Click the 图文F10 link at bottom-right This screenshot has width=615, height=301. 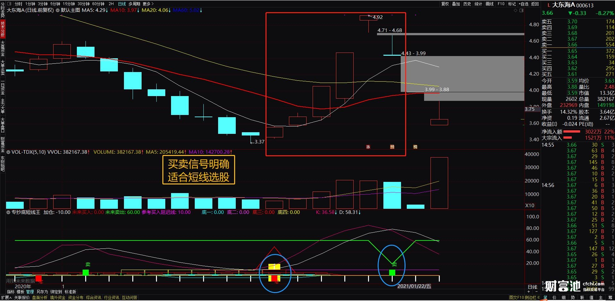(516, 297)
